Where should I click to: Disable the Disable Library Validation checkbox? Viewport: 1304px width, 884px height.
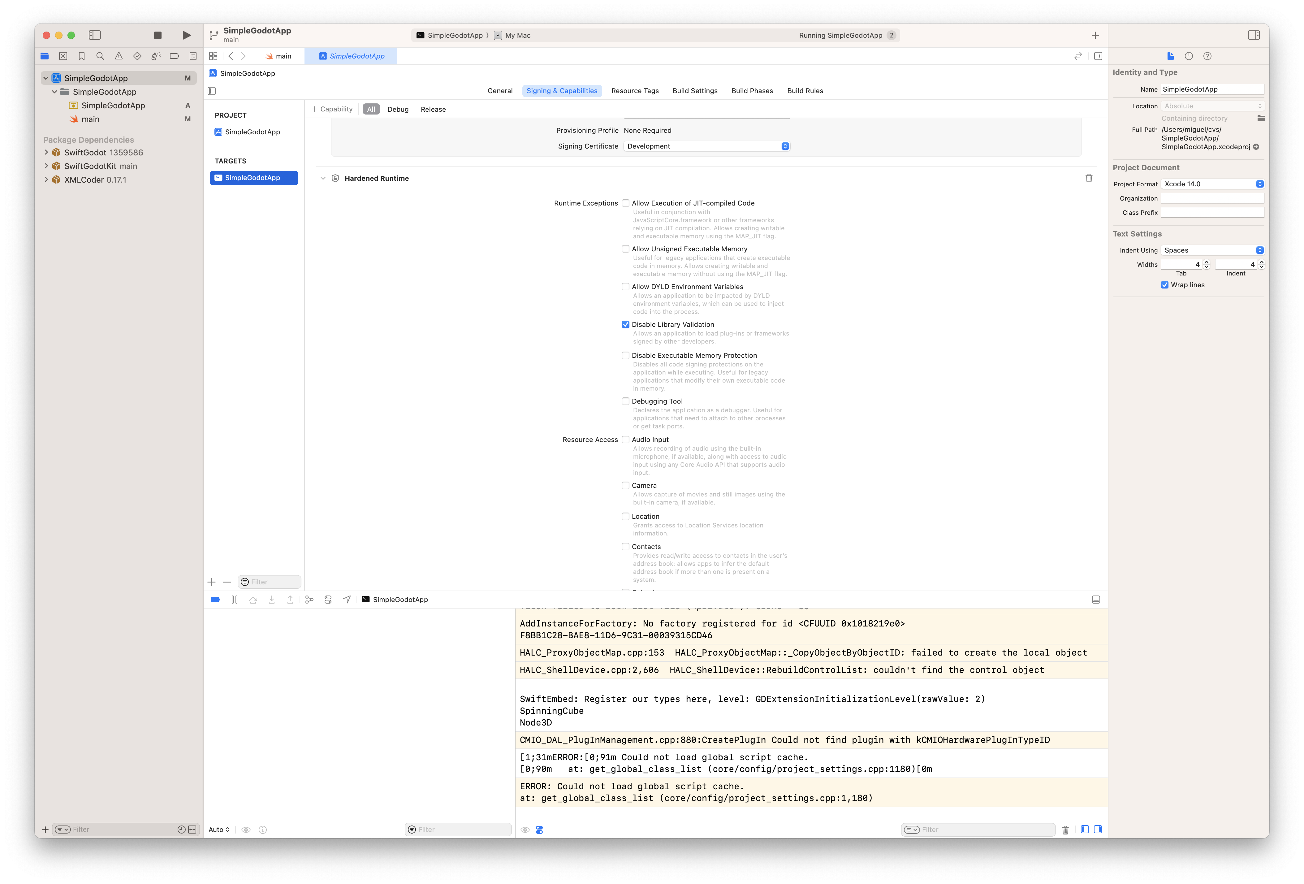tap(626, 324)
